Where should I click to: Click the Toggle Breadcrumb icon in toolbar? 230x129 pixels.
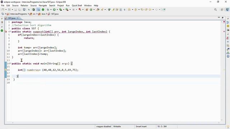pos(109,10)
